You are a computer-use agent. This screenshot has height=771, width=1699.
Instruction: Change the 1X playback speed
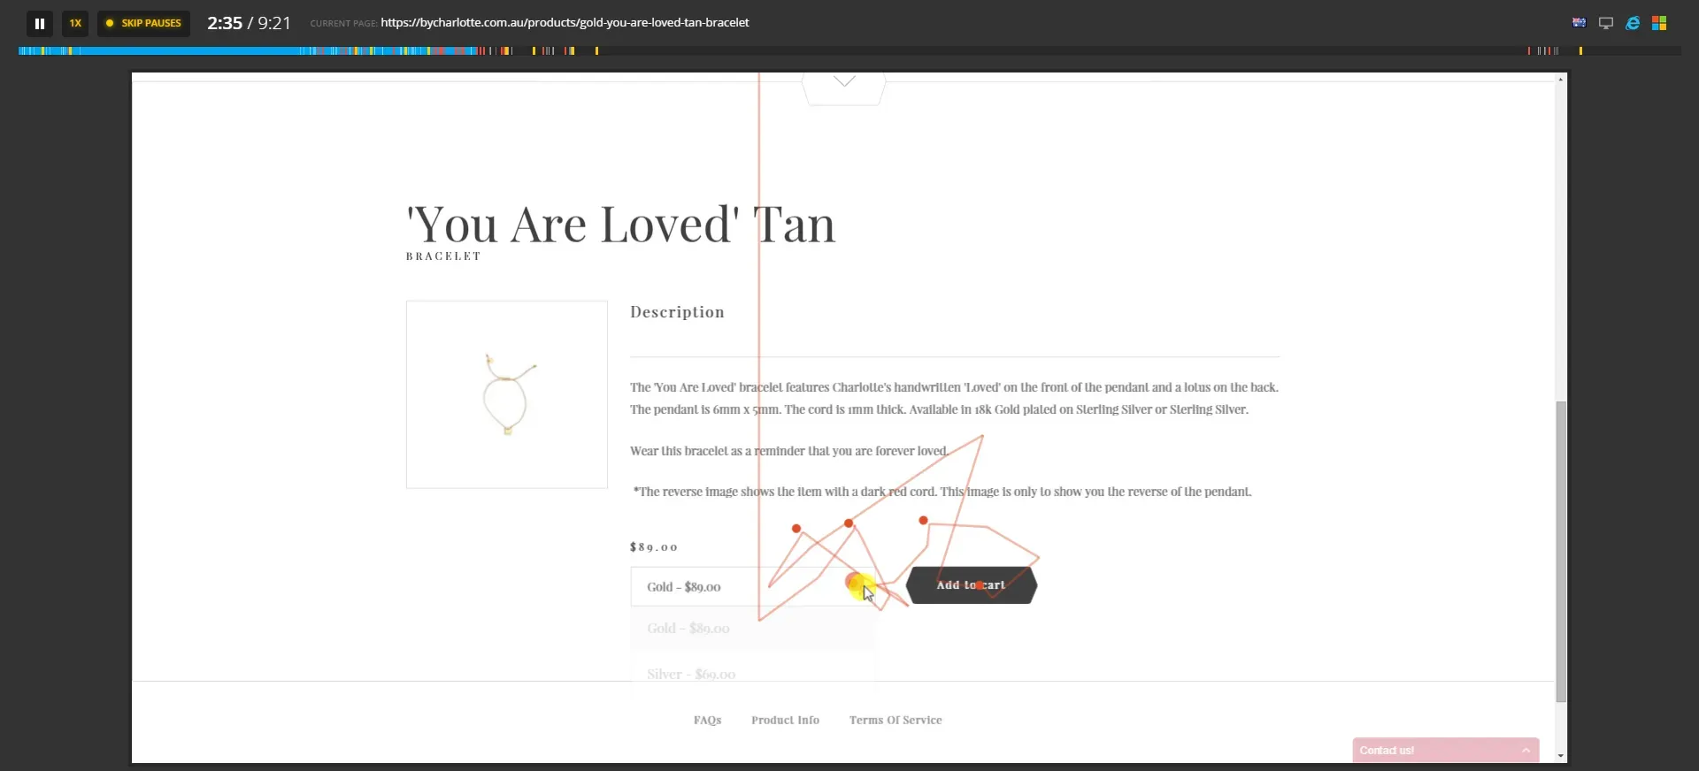point(75,23)
